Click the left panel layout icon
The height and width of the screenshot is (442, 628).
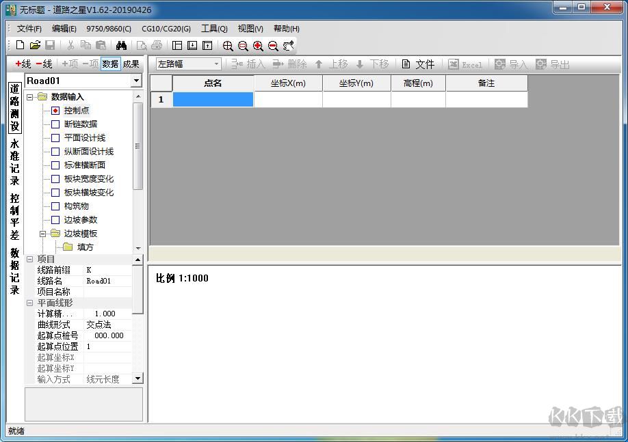(x=177, y=46)
